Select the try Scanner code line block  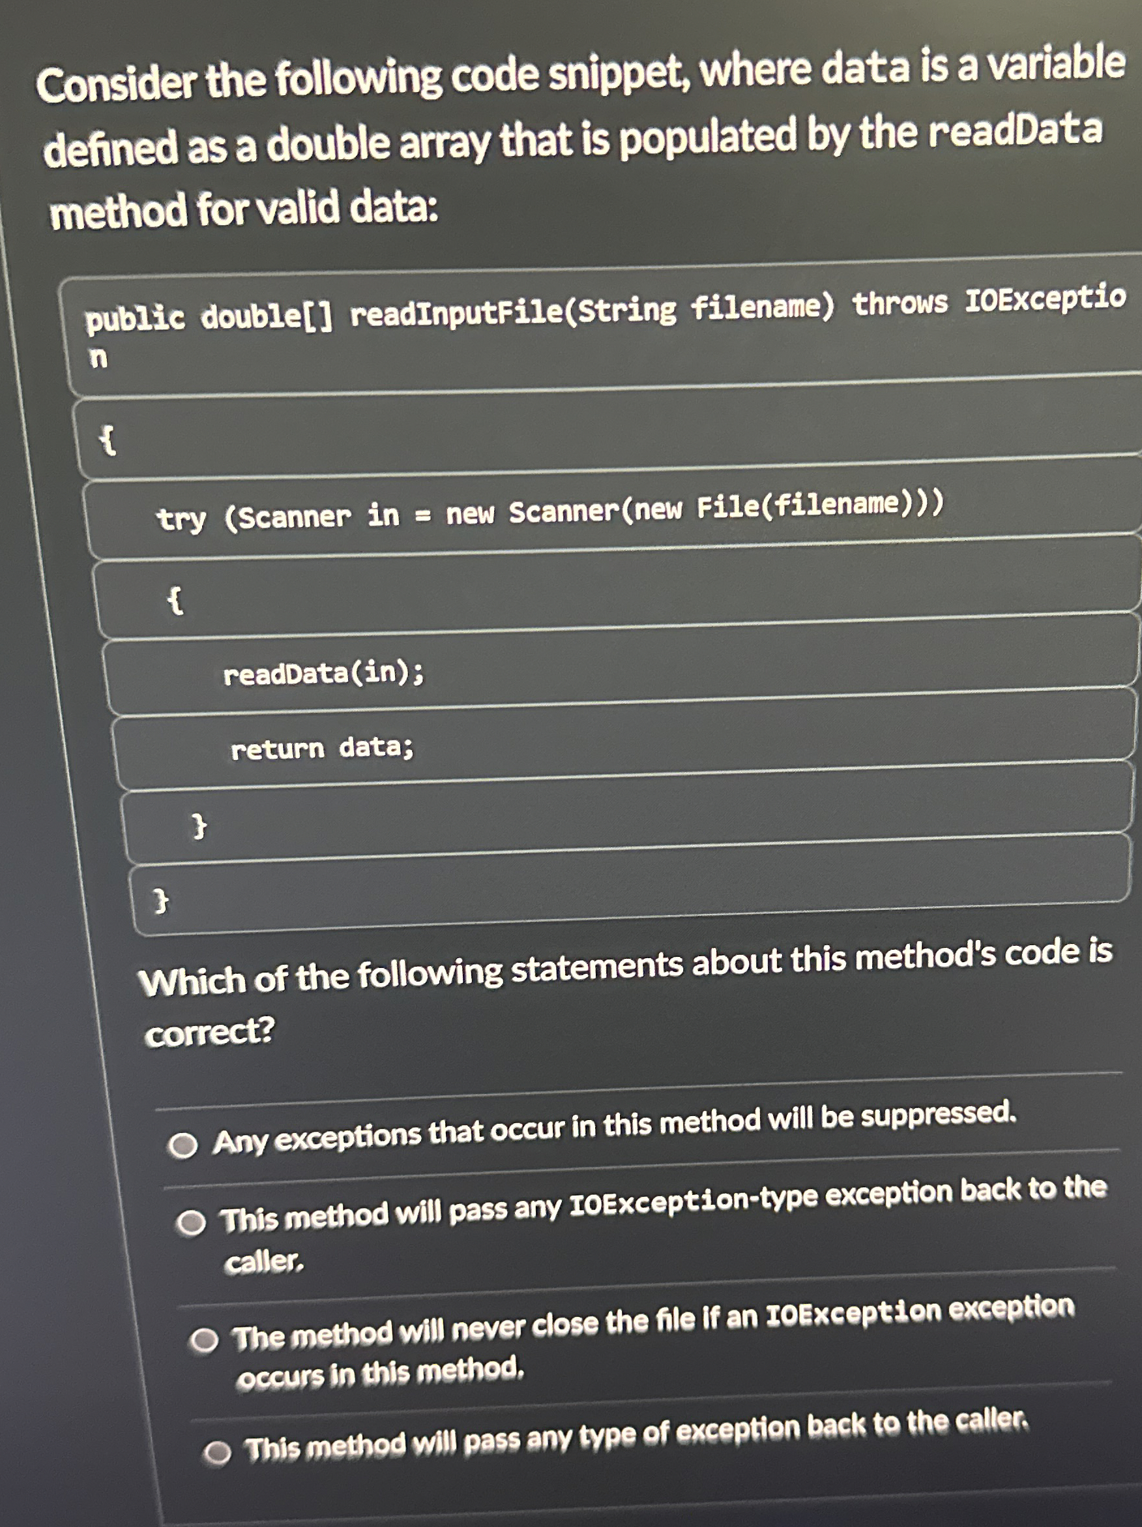552,514
